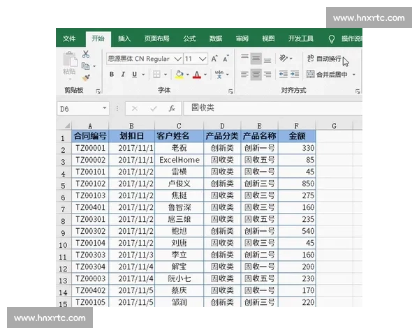Select row 6 header
Viewport: 419px width, 335px height.
(x=64, y=197)
